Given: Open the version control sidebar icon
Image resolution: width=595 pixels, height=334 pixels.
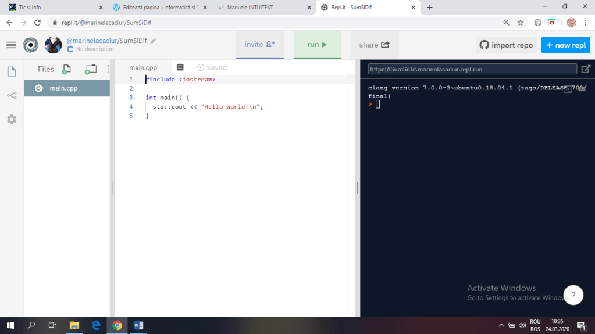Looking at the screenshot, I should pyautogui.click(x=12, y=95).
